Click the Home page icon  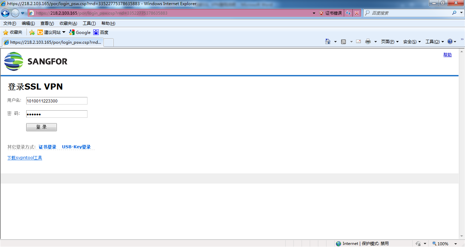pyautogui.click(x=327, y=41)
